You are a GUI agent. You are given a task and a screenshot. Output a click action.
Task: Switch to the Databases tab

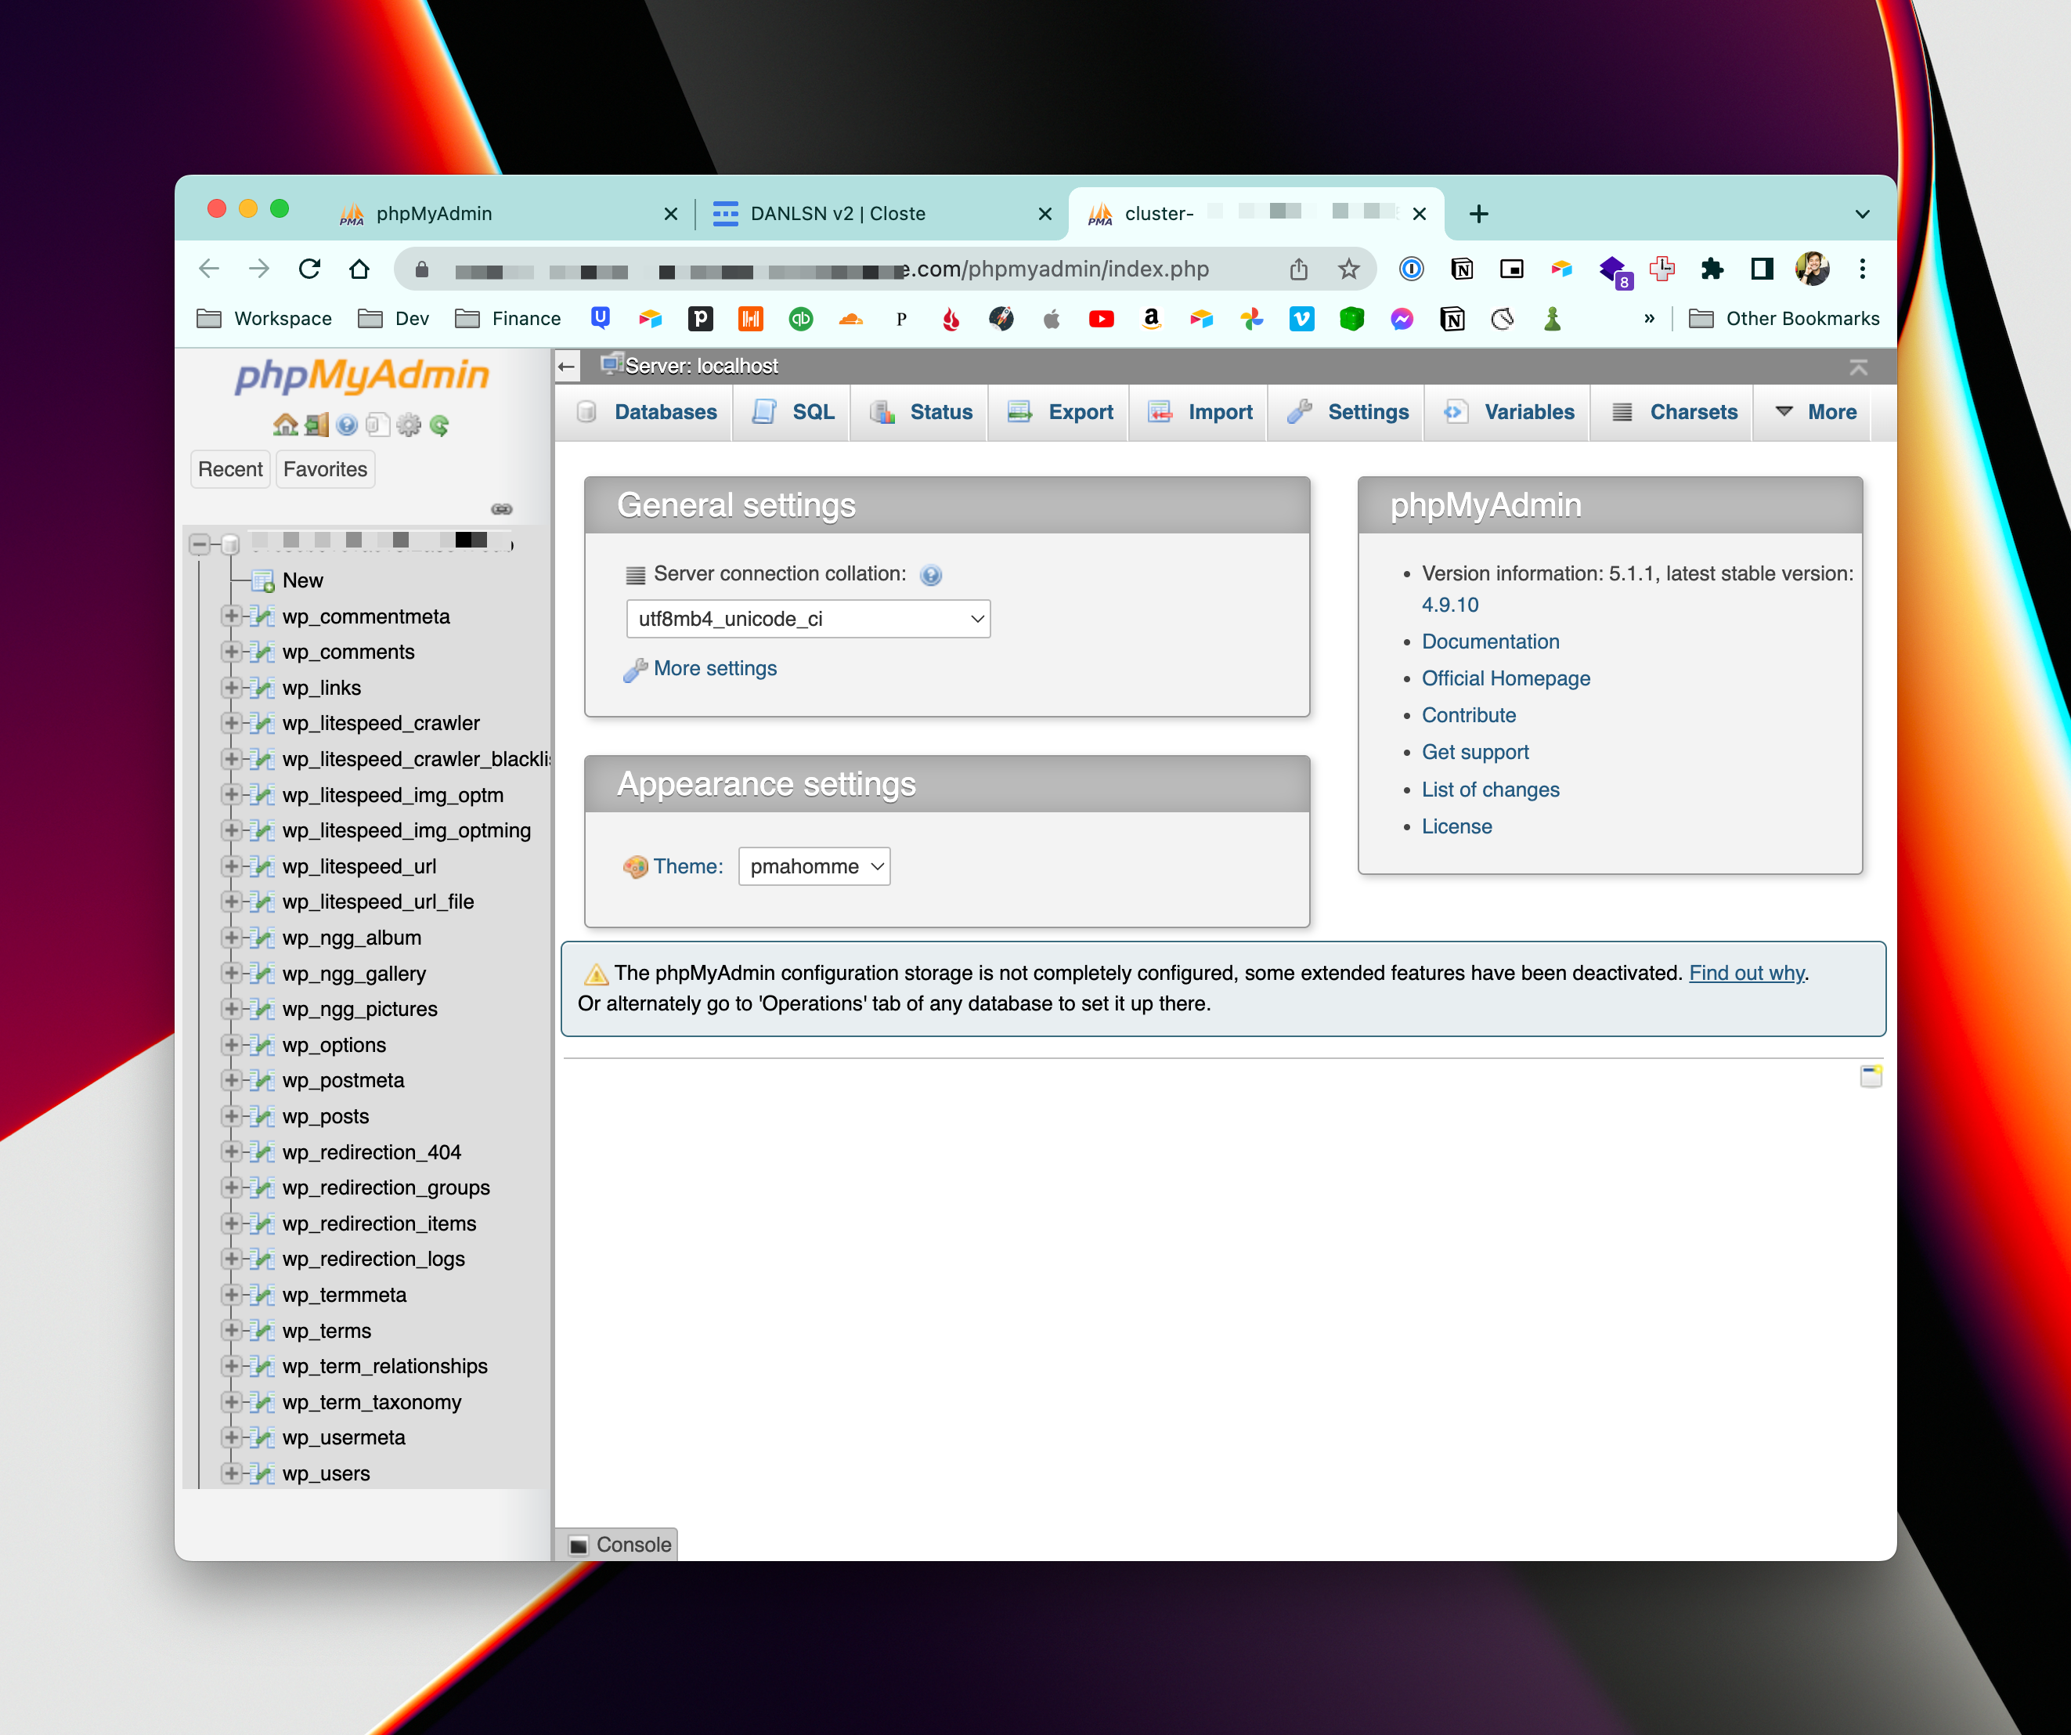point(647,412)
